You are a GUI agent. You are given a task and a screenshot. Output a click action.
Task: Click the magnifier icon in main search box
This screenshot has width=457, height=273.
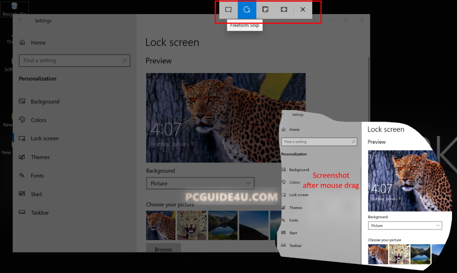(124, 60)
